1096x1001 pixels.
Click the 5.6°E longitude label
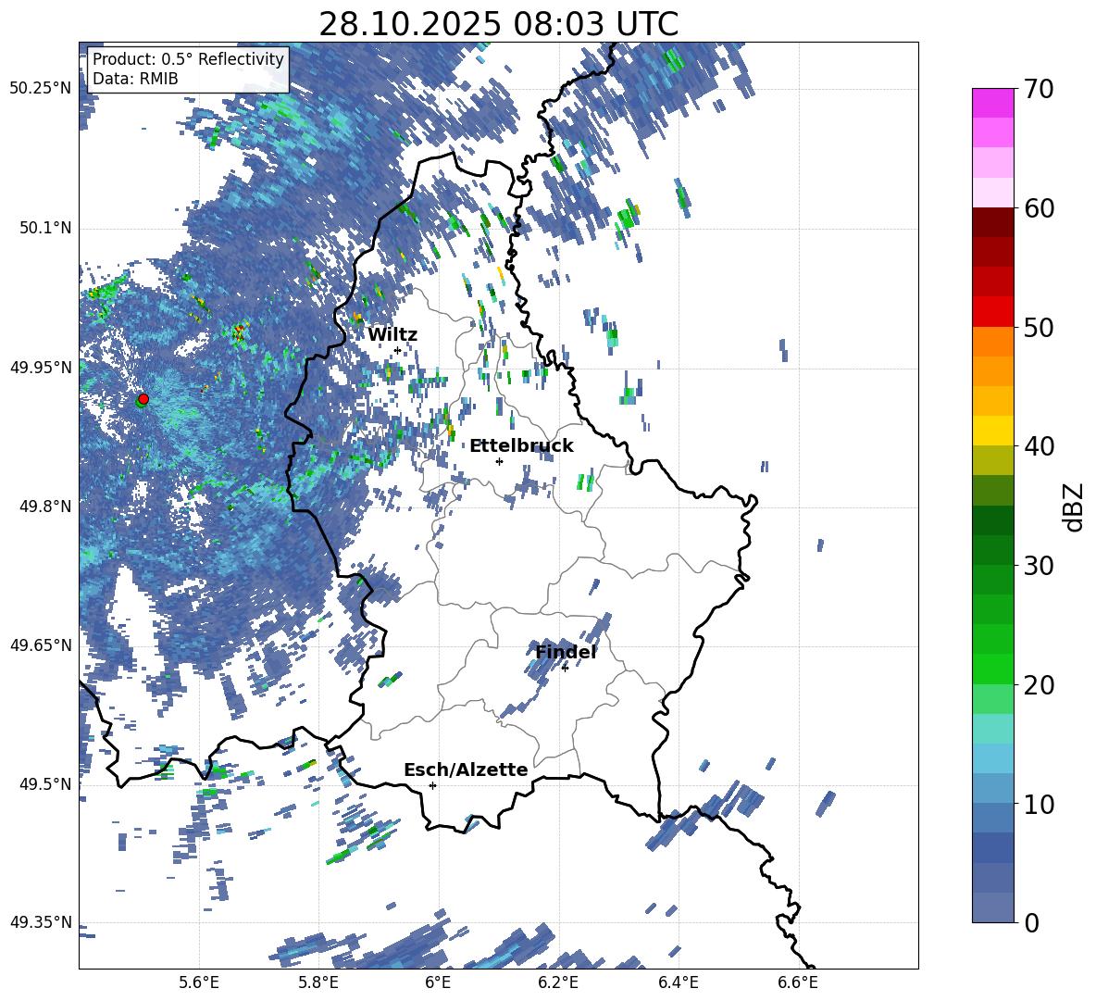(x=199, y=982)
